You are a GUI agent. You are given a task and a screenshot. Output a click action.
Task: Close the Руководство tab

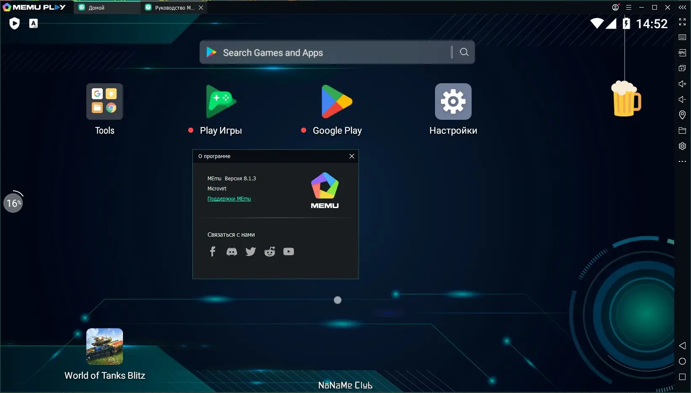pyautogui.click(x=201, y=8)
